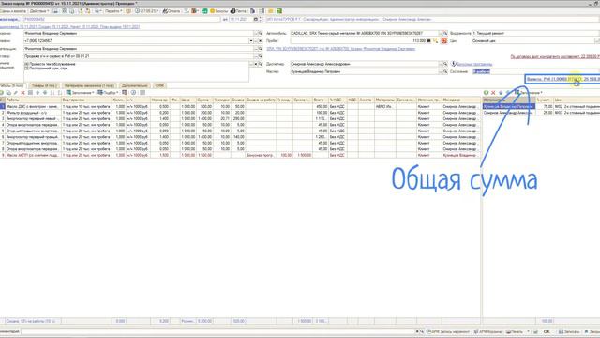Image resolution: width=600 pixels, height=338 pixels.
Task: Click the order number input field
Action: (122, 19)
